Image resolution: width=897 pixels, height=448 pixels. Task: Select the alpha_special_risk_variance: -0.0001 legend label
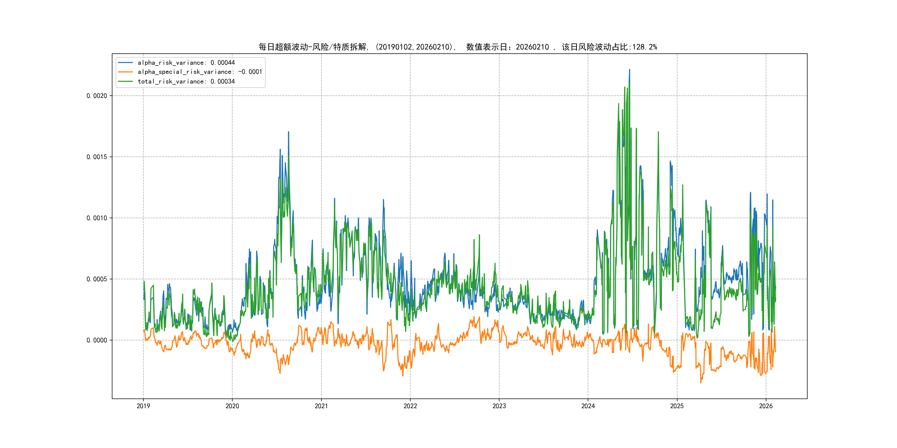tap(200, 72)
